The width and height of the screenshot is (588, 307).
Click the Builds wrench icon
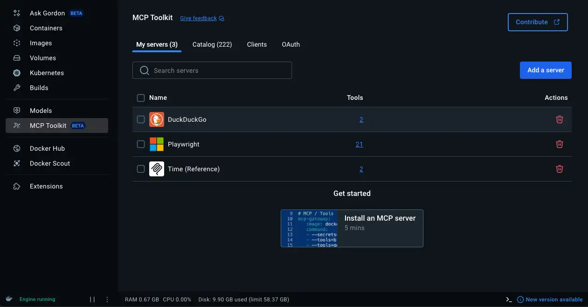coord(17,88)
